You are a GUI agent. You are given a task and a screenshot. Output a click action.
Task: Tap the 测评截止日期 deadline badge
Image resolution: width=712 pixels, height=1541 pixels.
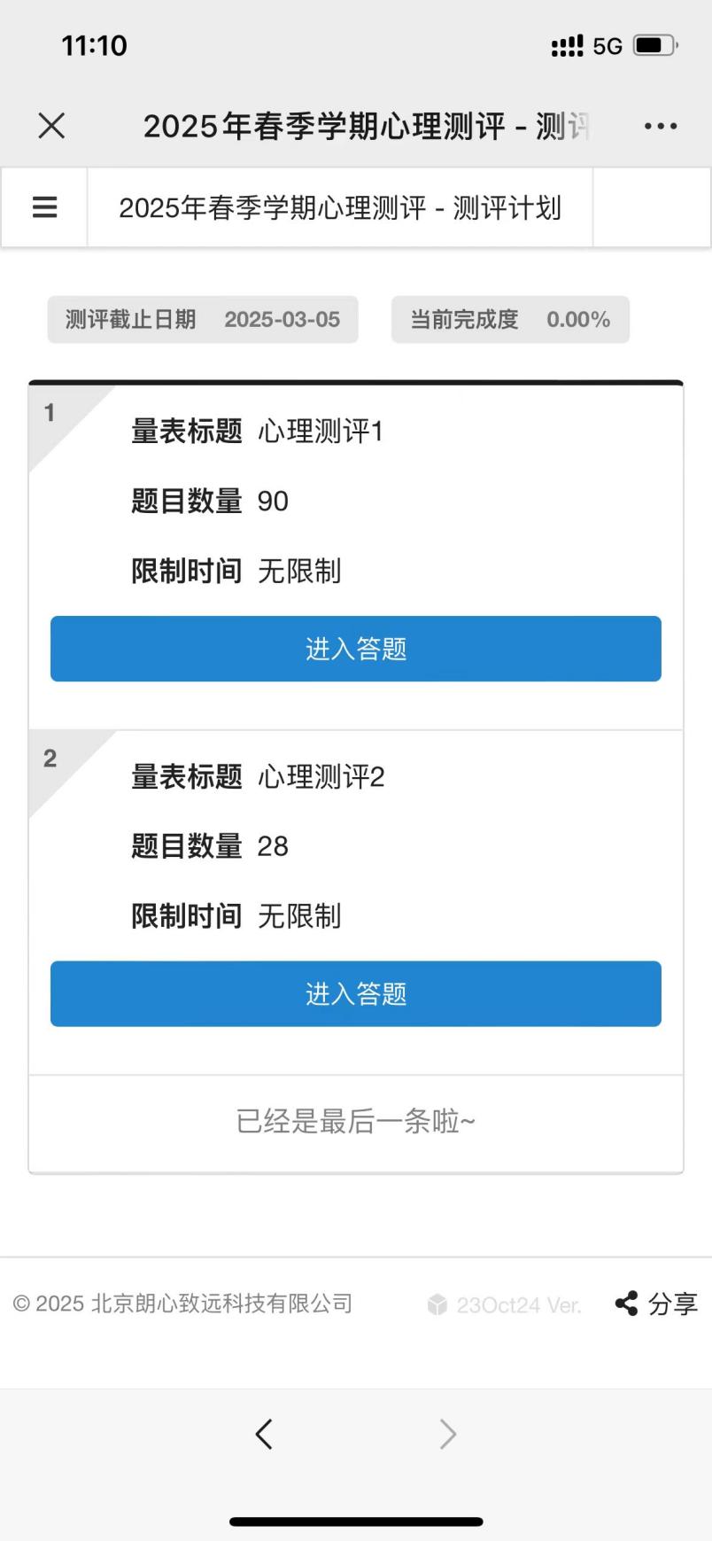203,319
